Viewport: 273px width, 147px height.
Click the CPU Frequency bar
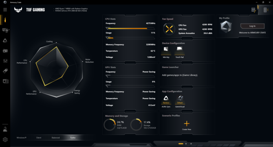pyautogui.click(x=130, y=29)
